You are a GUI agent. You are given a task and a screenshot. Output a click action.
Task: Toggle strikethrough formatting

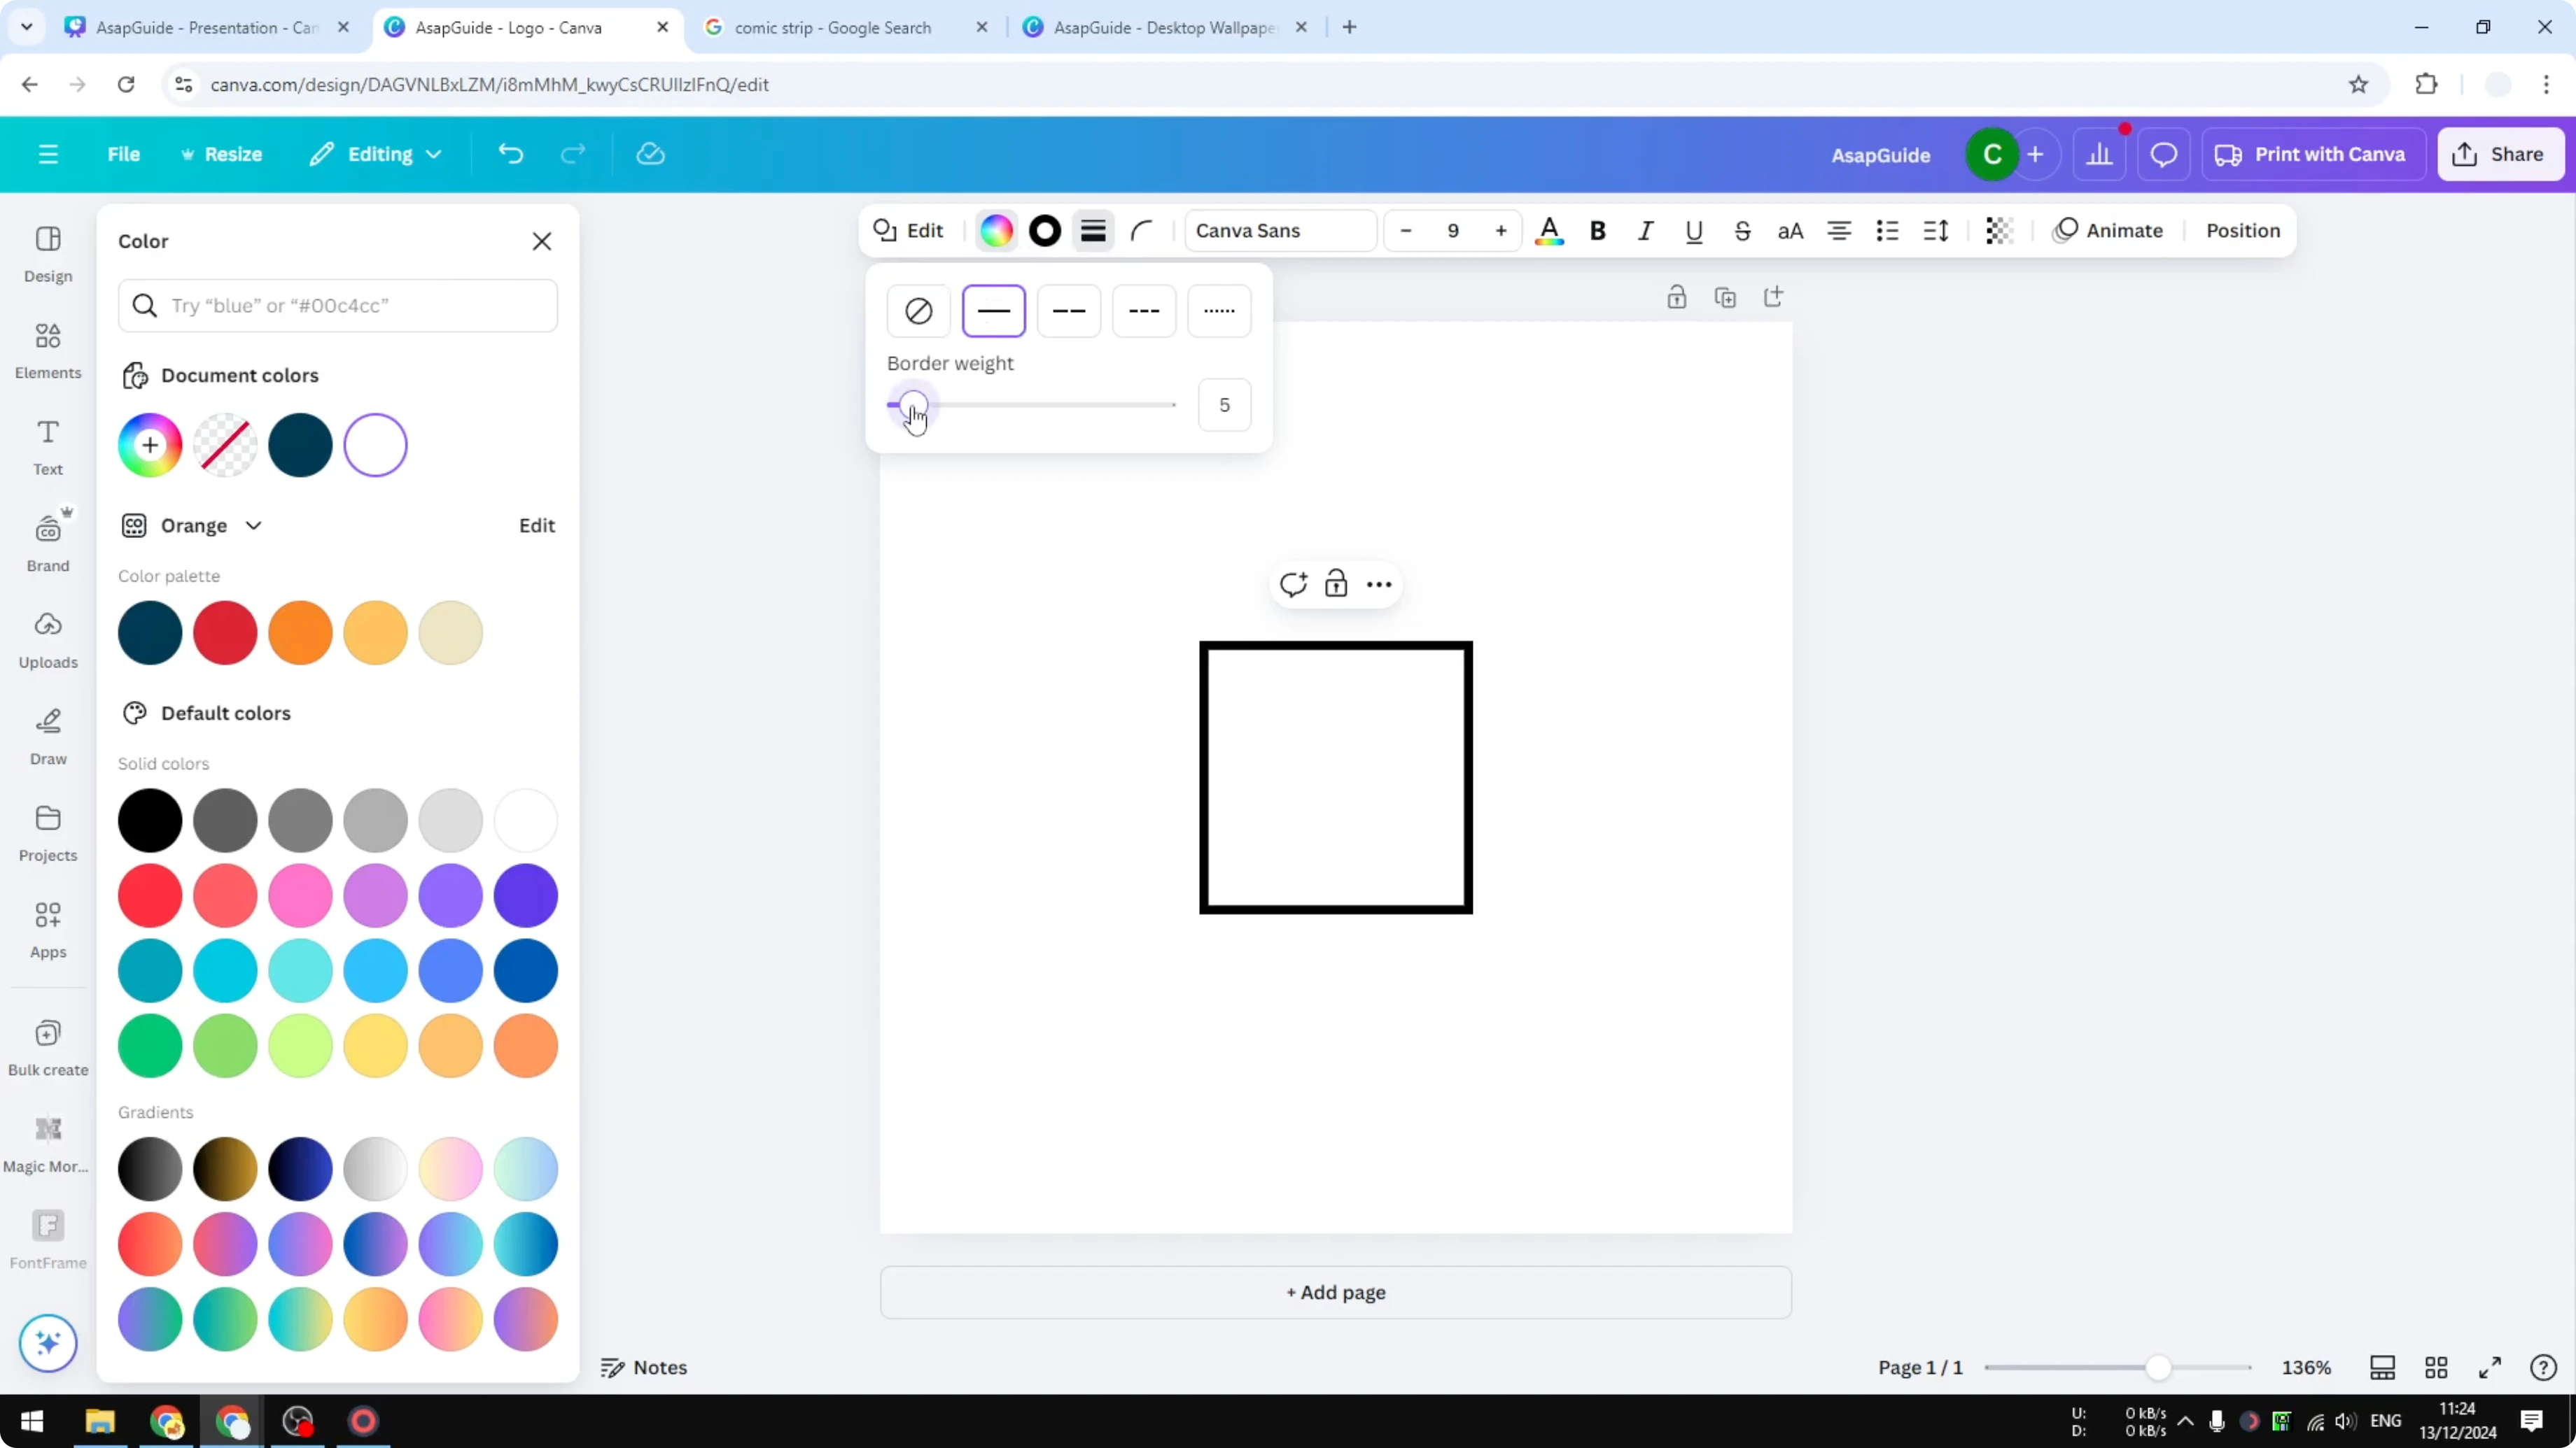pos(1742,230)
